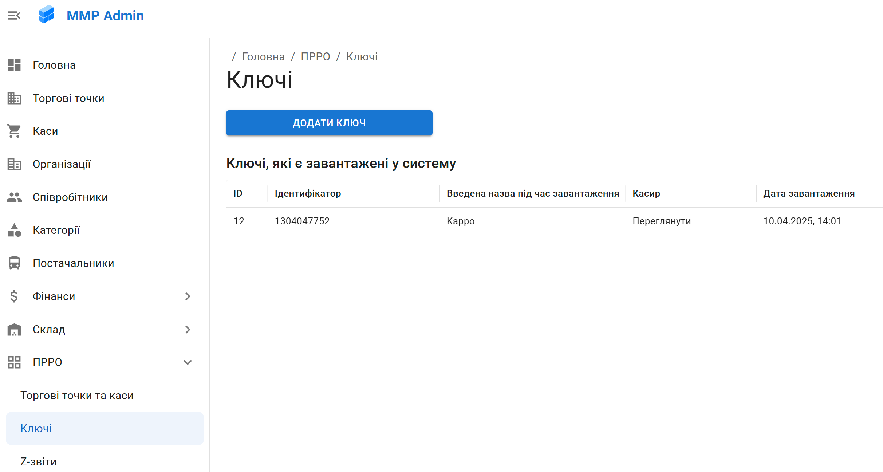Click the Головна dashboard icon
Viewport: 883px width, 472px height.
tap(14, 65)
